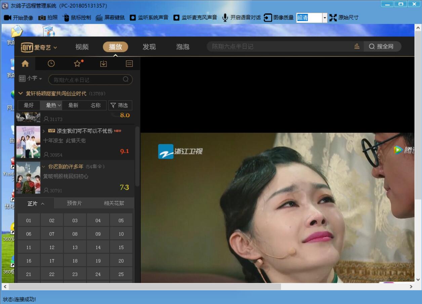Restore remote view via 原始尺寸
This screenshot has height=304, width=422.
pos(344,18)
